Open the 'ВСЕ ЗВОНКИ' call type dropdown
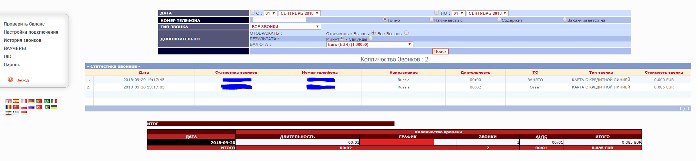696x161 pixels. click(285, 27)
